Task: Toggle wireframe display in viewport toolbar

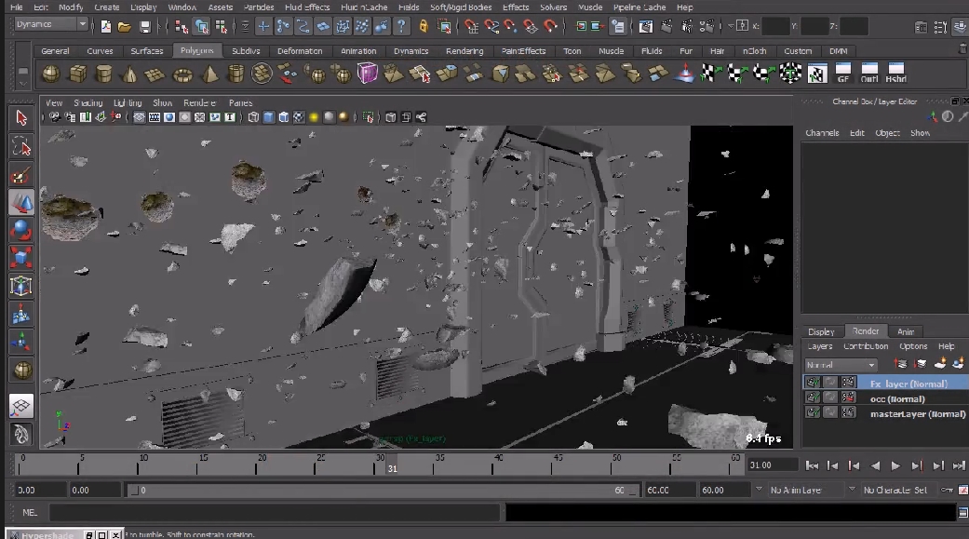Action: click(x=253, y=116)
